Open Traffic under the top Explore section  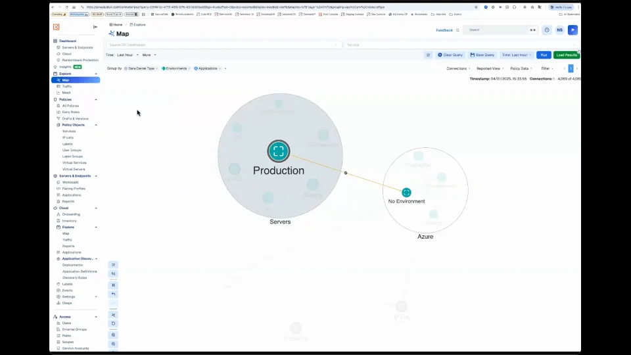click(67, 86)
